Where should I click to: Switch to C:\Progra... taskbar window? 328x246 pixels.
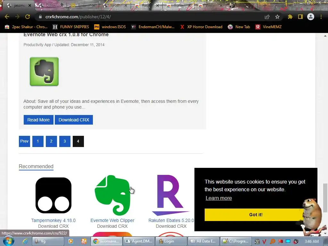(236, 241)
